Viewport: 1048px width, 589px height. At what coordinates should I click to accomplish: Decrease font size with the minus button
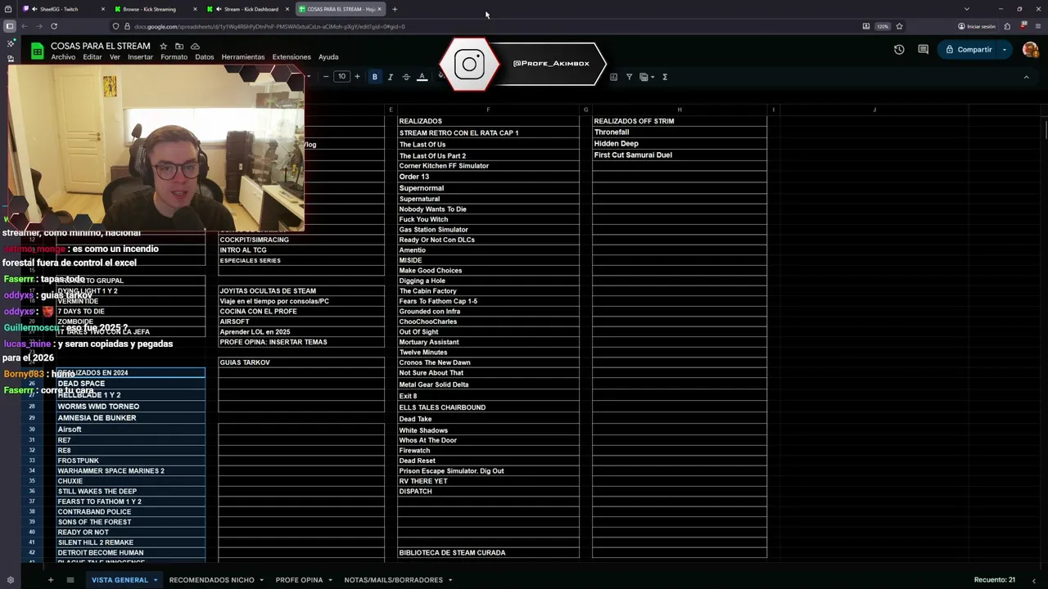(326, 77)
